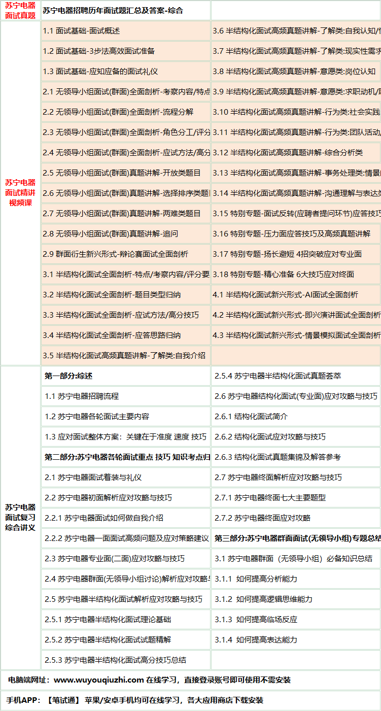Open the www.wuyouqiuzhi.com website address
Screen dimensions: 381x711
(99, 680)
